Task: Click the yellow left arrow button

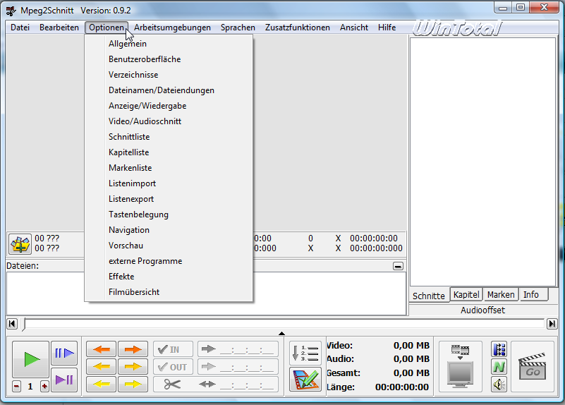Action: pyautogui.click(x=102, y=384)
